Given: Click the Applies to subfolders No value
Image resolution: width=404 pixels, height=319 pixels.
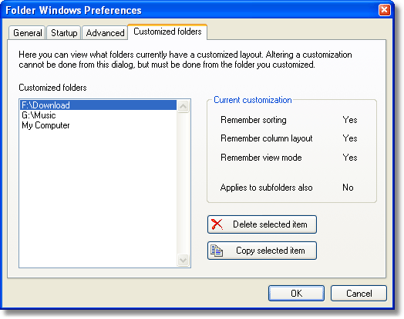Looking at the screenshot, I should [348, 188].
